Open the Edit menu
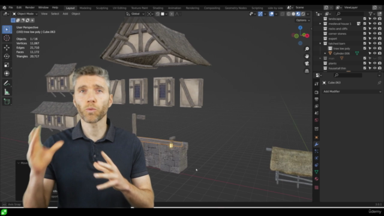 (19, 8)
